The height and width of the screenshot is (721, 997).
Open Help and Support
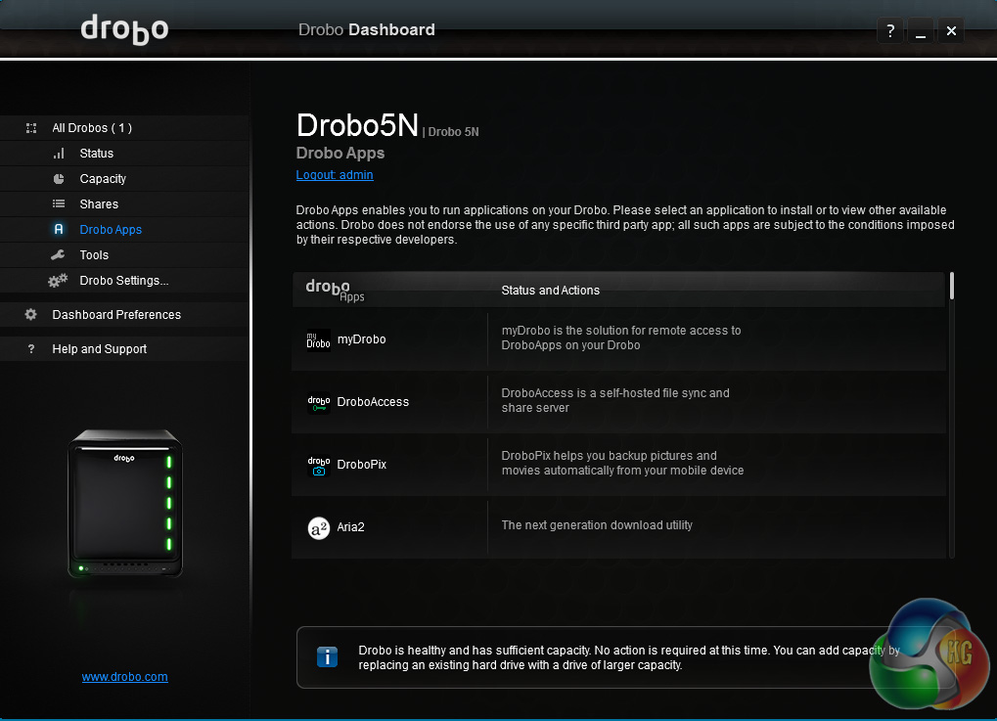click(100, 349)
